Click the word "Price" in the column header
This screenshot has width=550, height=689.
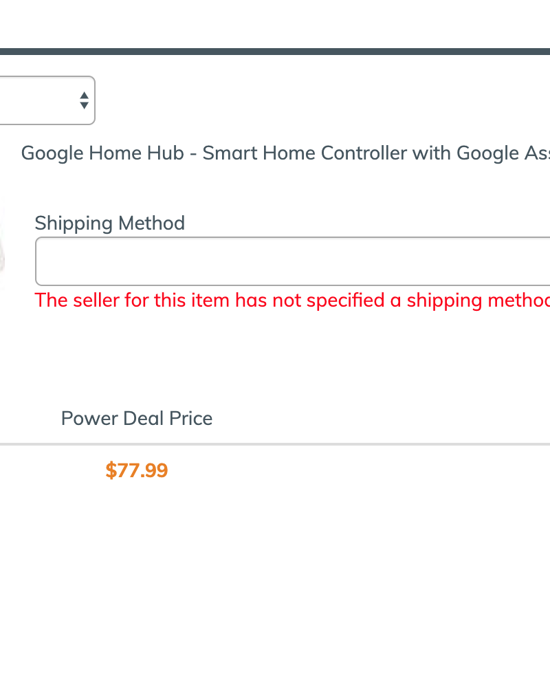coord(190,418)
